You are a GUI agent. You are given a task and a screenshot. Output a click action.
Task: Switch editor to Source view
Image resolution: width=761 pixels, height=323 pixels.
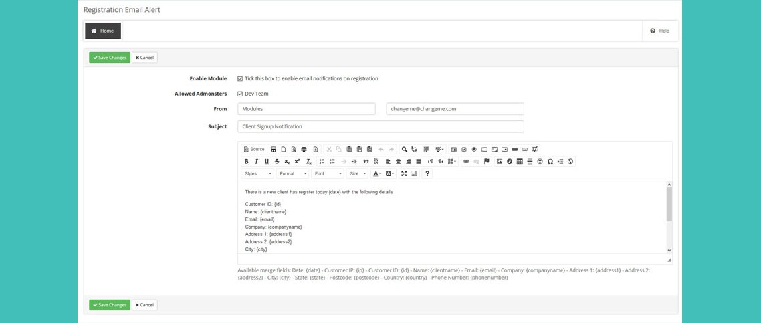click(254, 150)
